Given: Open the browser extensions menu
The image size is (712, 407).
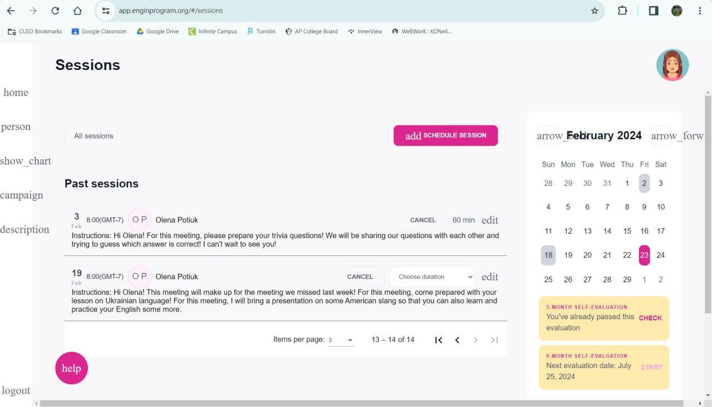Looking at the screenshot, I should click(622, 11).
